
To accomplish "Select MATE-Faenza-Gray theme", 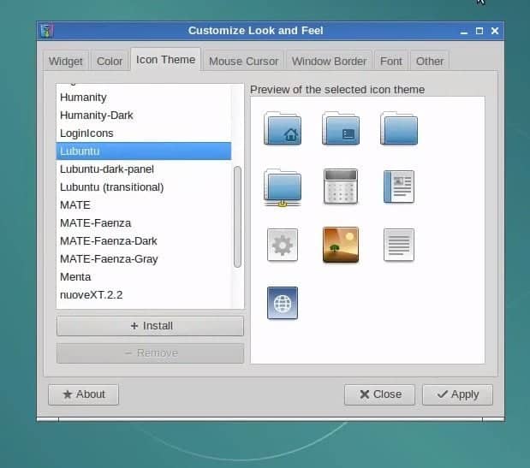I will (144, 259).
